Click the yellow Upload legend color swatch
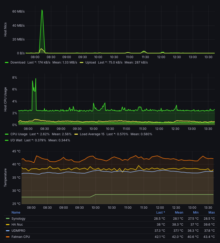This screenshot has height=243, width=220. point(82,62)
